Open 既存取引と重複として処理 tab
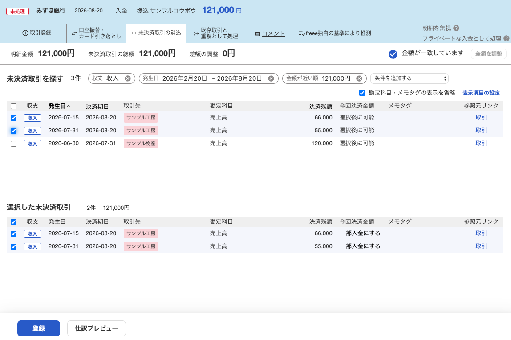511x340 pixels. pos(215,33)
